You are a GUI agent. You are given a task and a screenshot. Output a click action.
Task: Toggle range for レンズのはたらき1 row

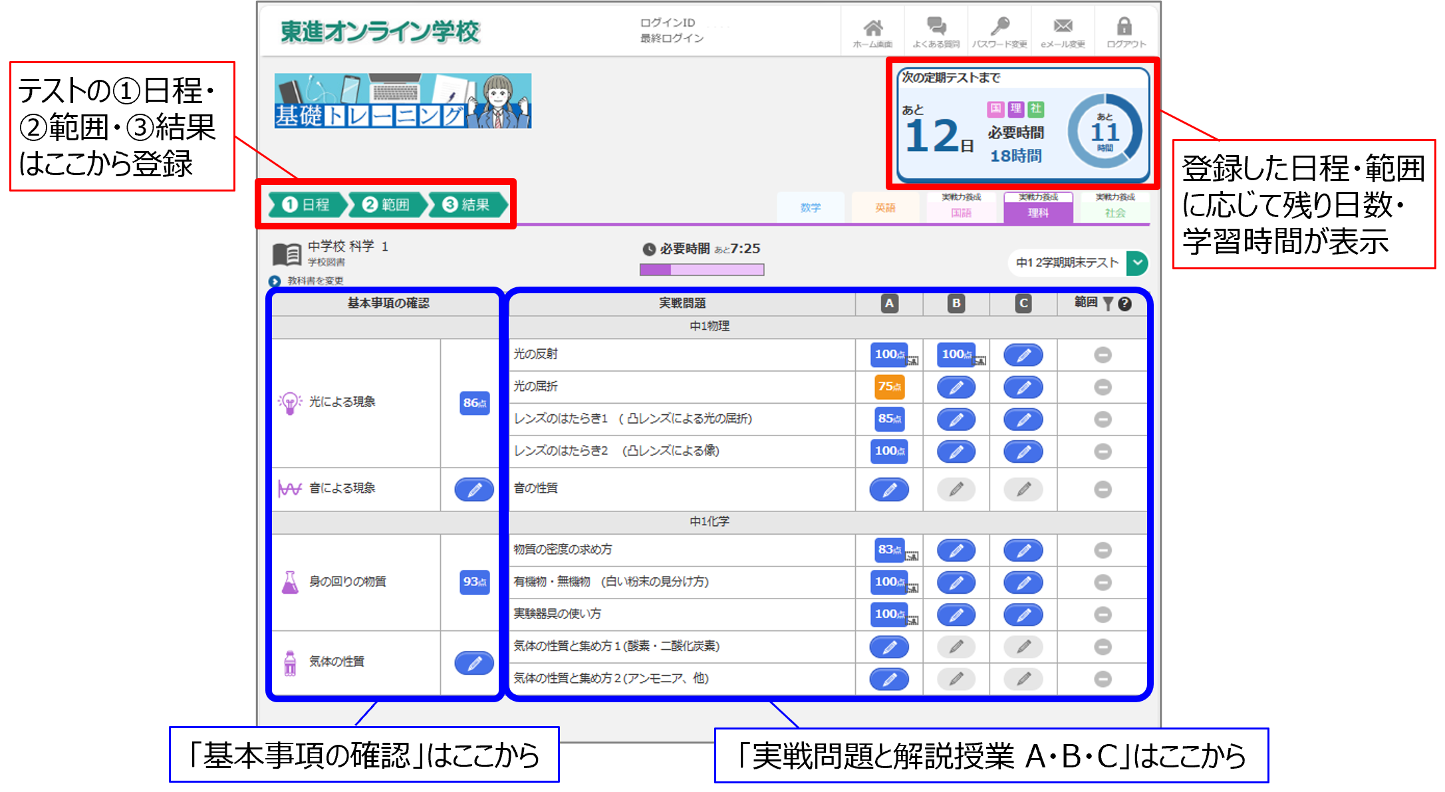(x=1103, y=420)
